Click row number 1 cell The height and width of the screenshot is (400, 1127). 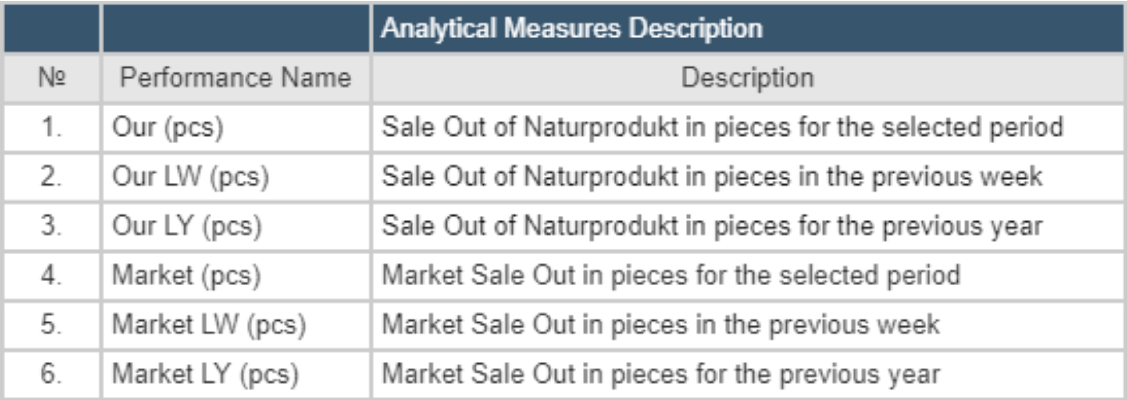52,128
